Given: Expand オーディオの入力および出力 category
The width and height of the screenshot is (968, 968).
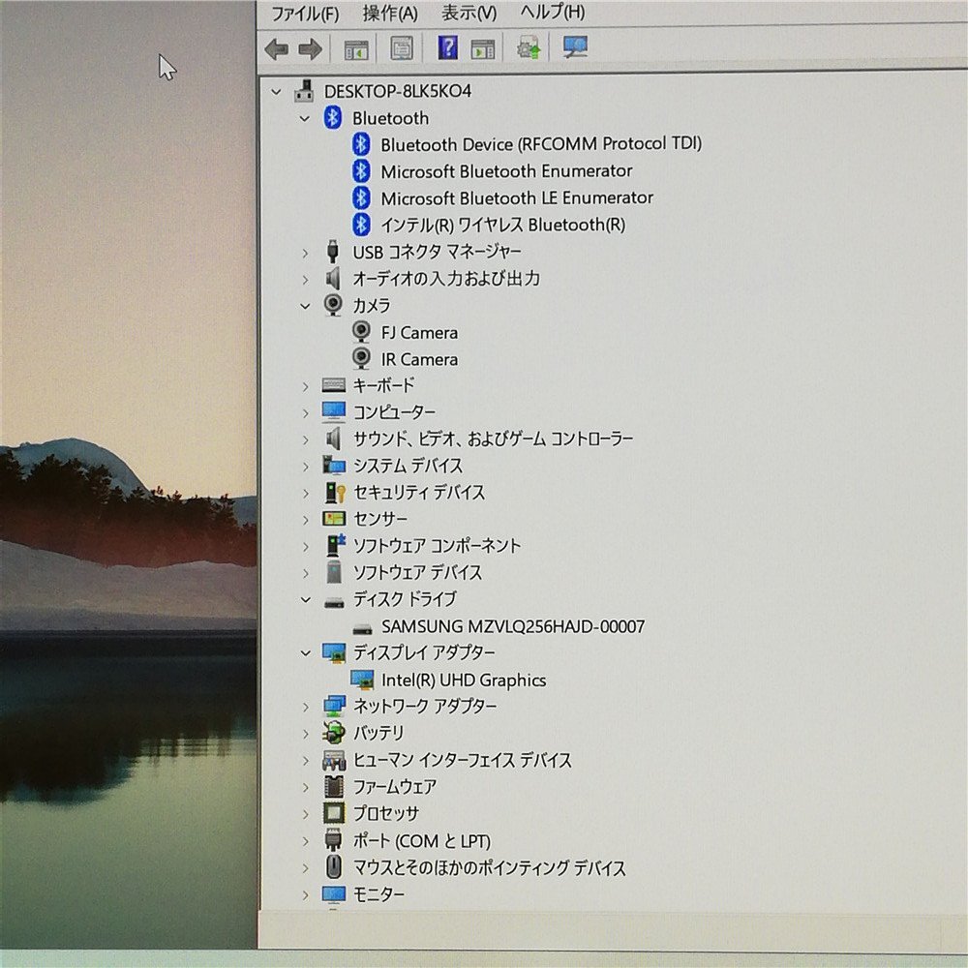Looking at the screenshot, I should [305, 280].
